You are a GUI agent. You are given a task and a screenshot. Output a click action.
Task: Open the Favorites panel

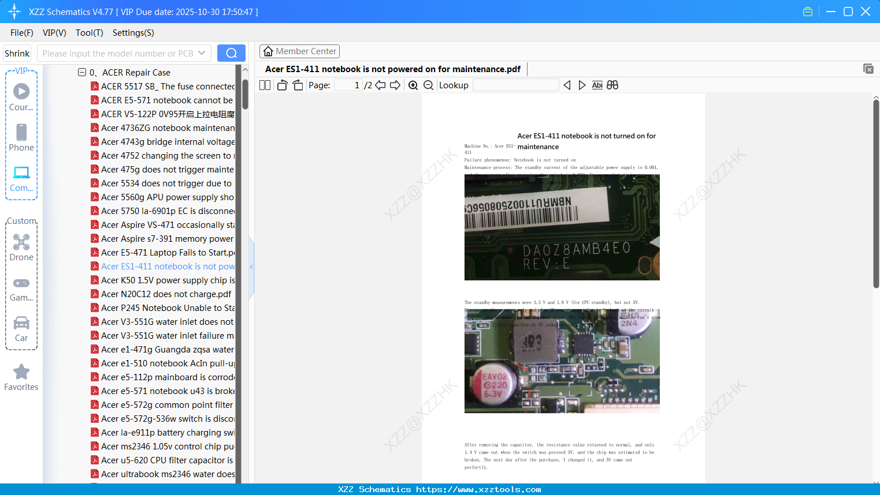(x=21, y=377)
